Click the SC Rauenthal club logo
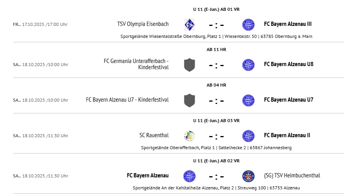This screenshot has width=344, height=194. pyautogui.click(x=189, y=136)
